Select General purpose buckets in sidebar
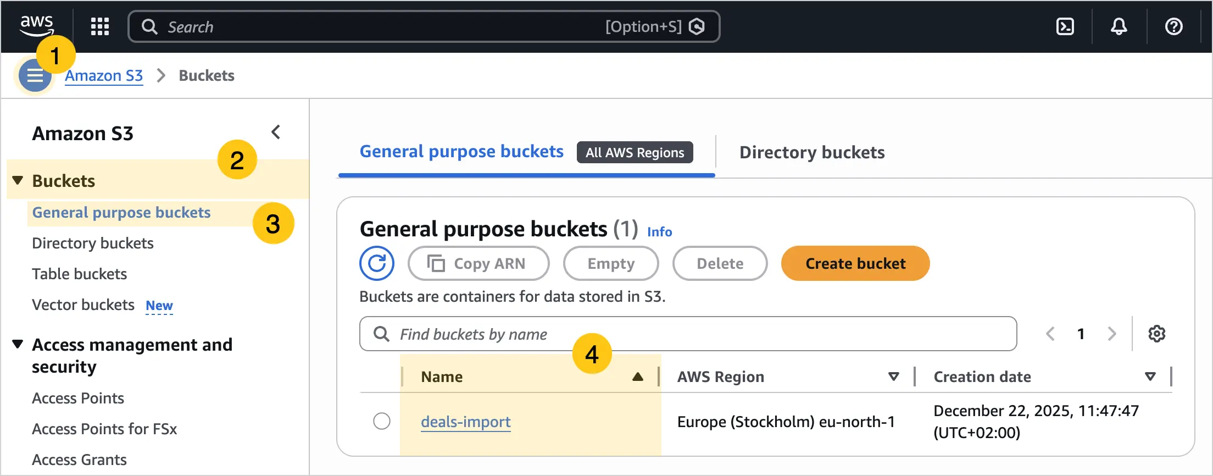 pos(121,213)
